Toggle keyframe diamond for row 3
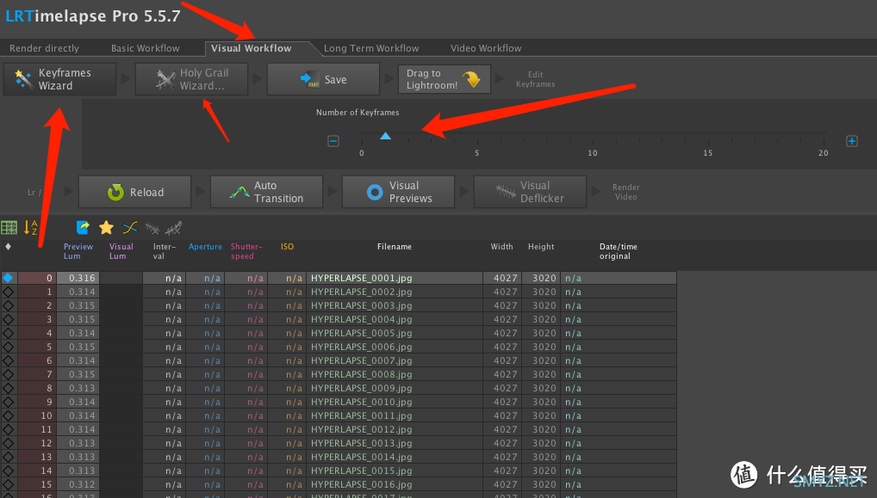The height and width of the screenshot is (498, 877). (8, 319)
